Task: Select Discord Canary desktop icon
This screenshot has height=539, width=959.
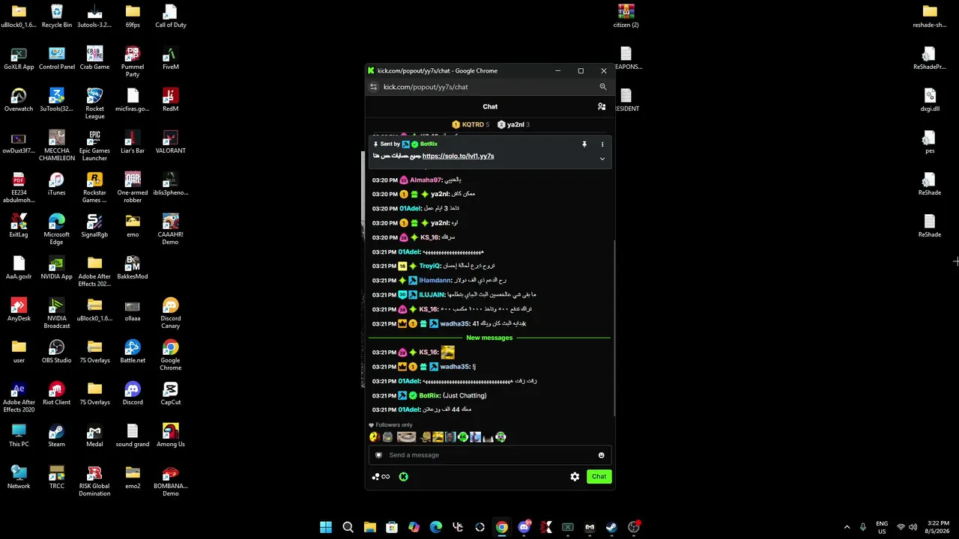Action: (171, 313)
